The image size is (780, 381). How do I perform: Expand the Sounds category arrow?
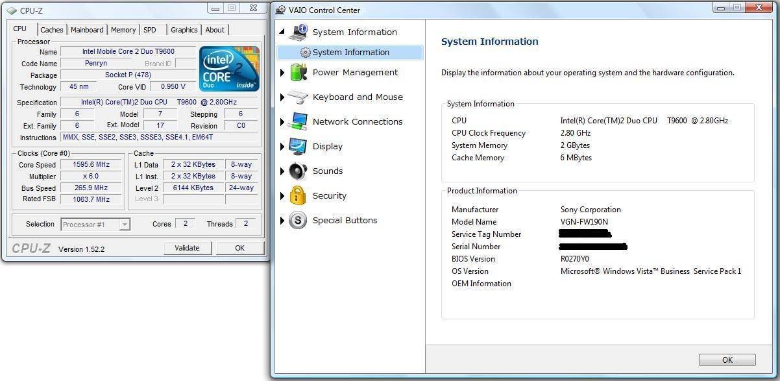point(282,171)
